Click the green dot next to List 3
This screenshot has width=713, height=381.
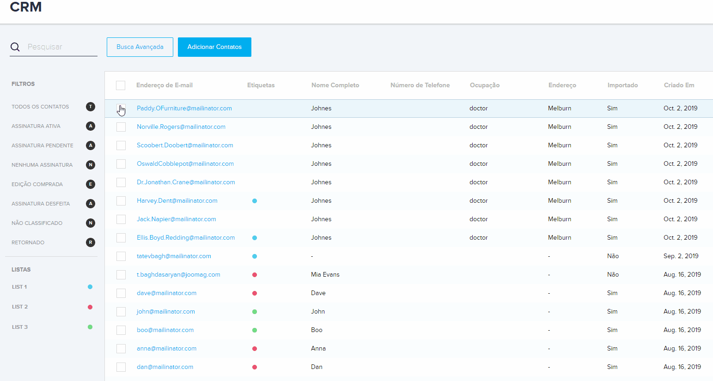(90, 327)
